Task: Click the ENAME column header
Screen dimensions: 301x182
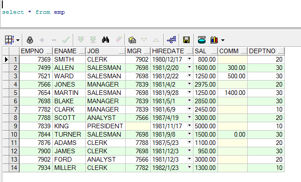Action: coord(69,51)
